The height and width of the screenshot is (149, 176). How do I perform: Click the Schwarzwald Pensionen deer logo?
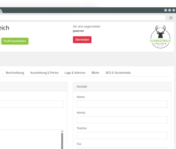[x=160, y=37]
